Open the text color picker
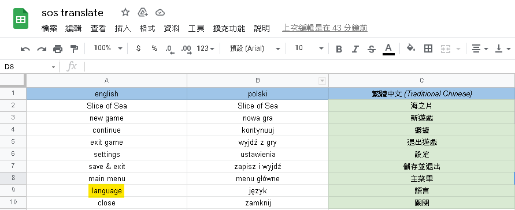This screenshot has height=210, width=515. [388, 49]
